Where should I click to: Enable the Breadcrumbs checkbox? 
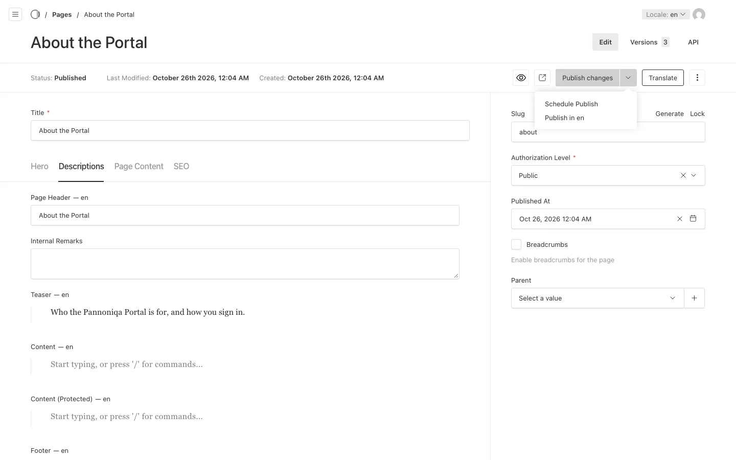point(516,244)
